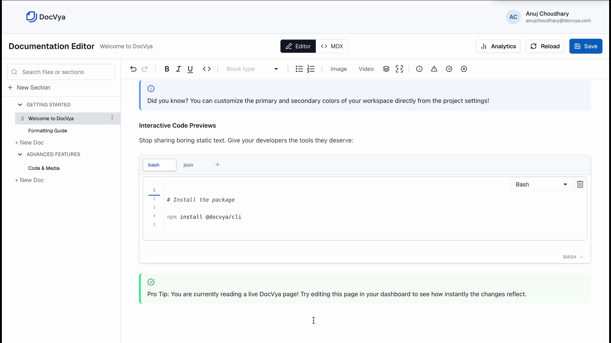
Task: Click the Undo arrow icon
Action: coord(133,69)
